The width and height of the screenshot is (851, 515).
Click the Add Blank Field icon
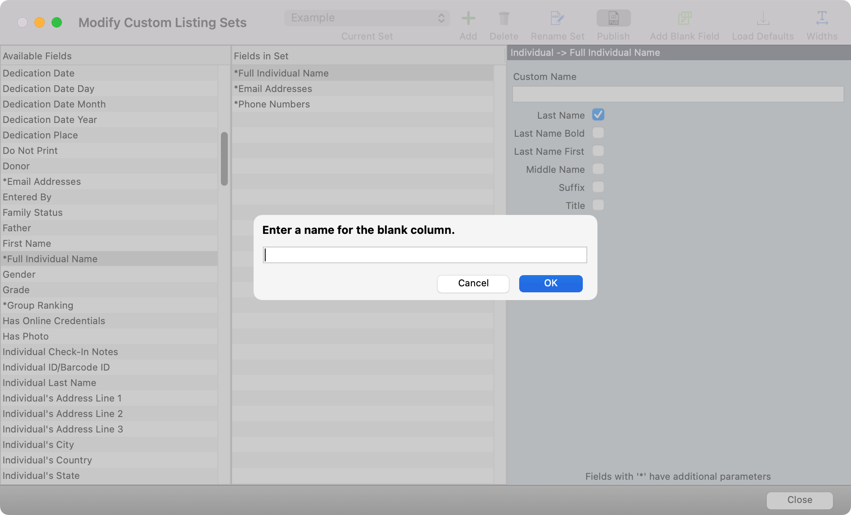coord(684,18)
